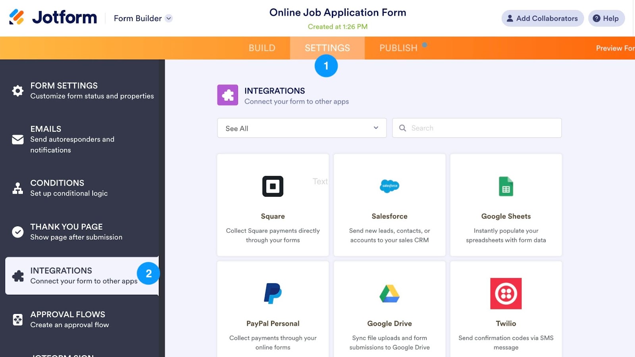Click the Thank You Page checkmark icon
Viewport: 635px width, 357px height.
(x=18, y=232)
